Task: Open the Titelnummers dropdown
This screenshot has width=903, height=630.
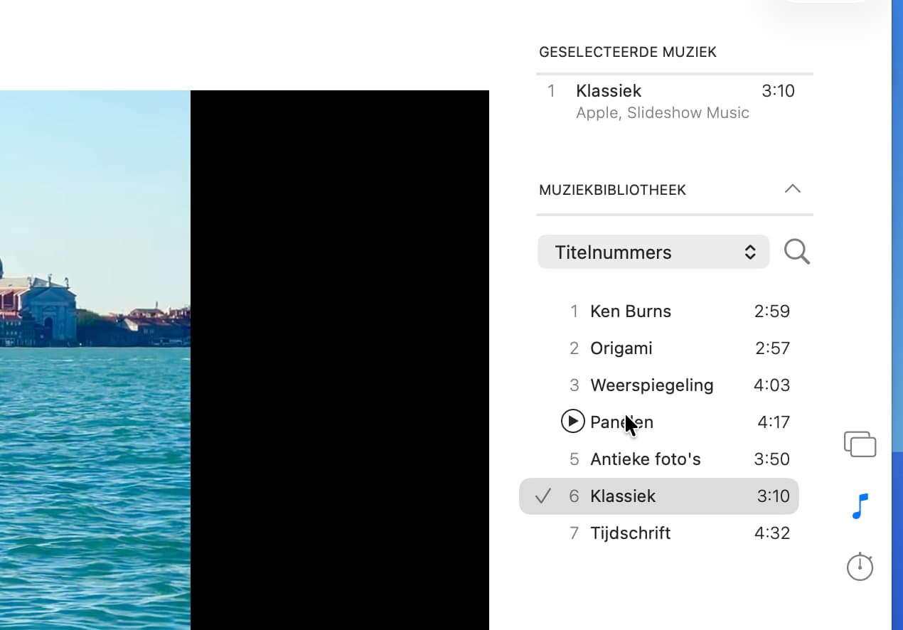Action: [x=653, y=252]
